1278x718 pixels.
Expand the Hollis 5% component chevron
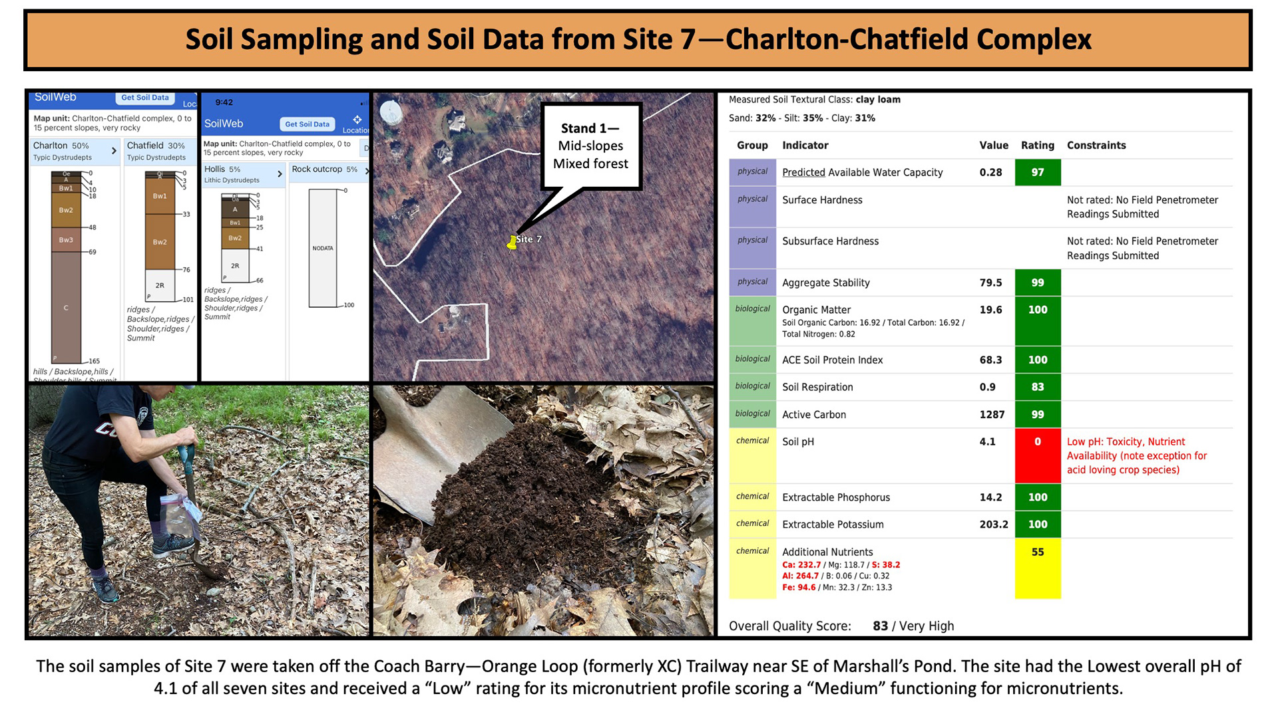pyautogui.click(x=280, y=174)
